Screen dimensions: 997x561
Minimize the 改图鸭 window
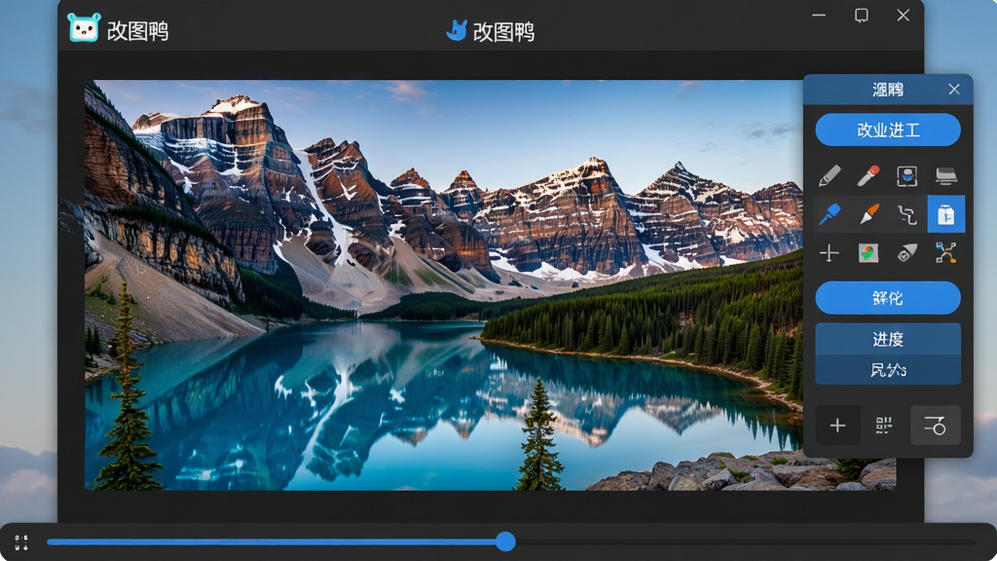[x=819, y=16]
